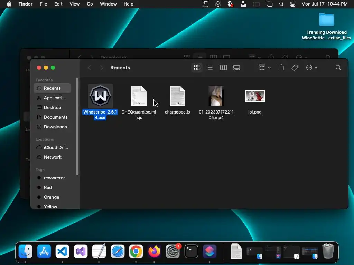Click the date and time in menu bar
This screenshot has height=265, width=354.
324,4
